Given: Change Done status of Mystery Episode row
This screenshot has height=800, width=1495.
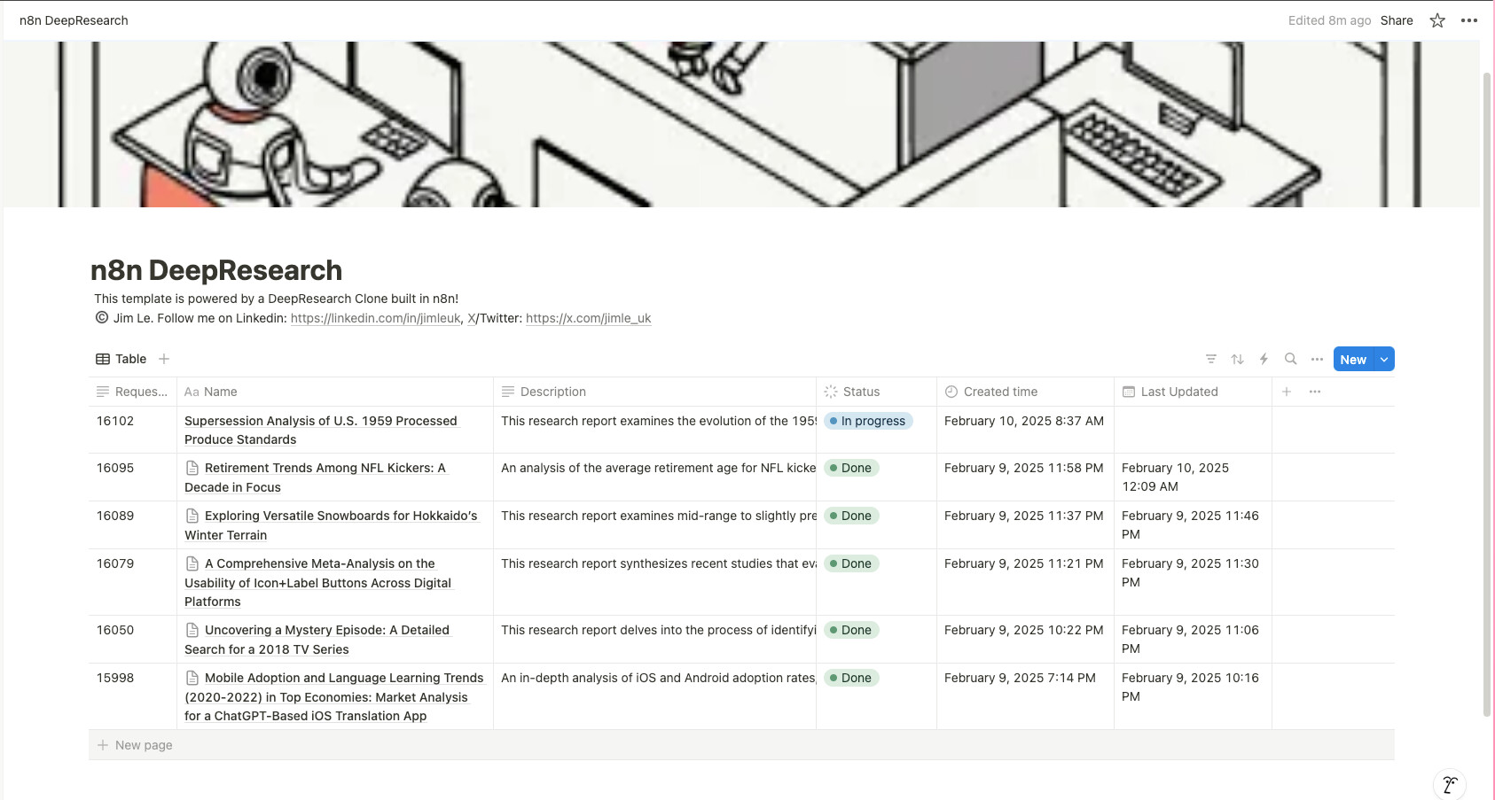Looking at the screenshot, I should pos(851,630).
